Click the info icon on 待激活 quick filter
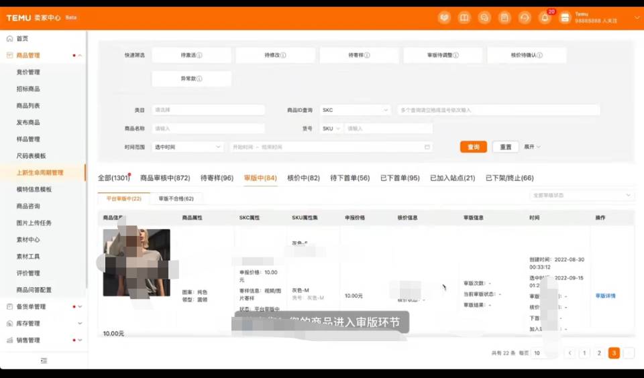The width and height of the screenshot is (644, 378). tap(200, 55)
